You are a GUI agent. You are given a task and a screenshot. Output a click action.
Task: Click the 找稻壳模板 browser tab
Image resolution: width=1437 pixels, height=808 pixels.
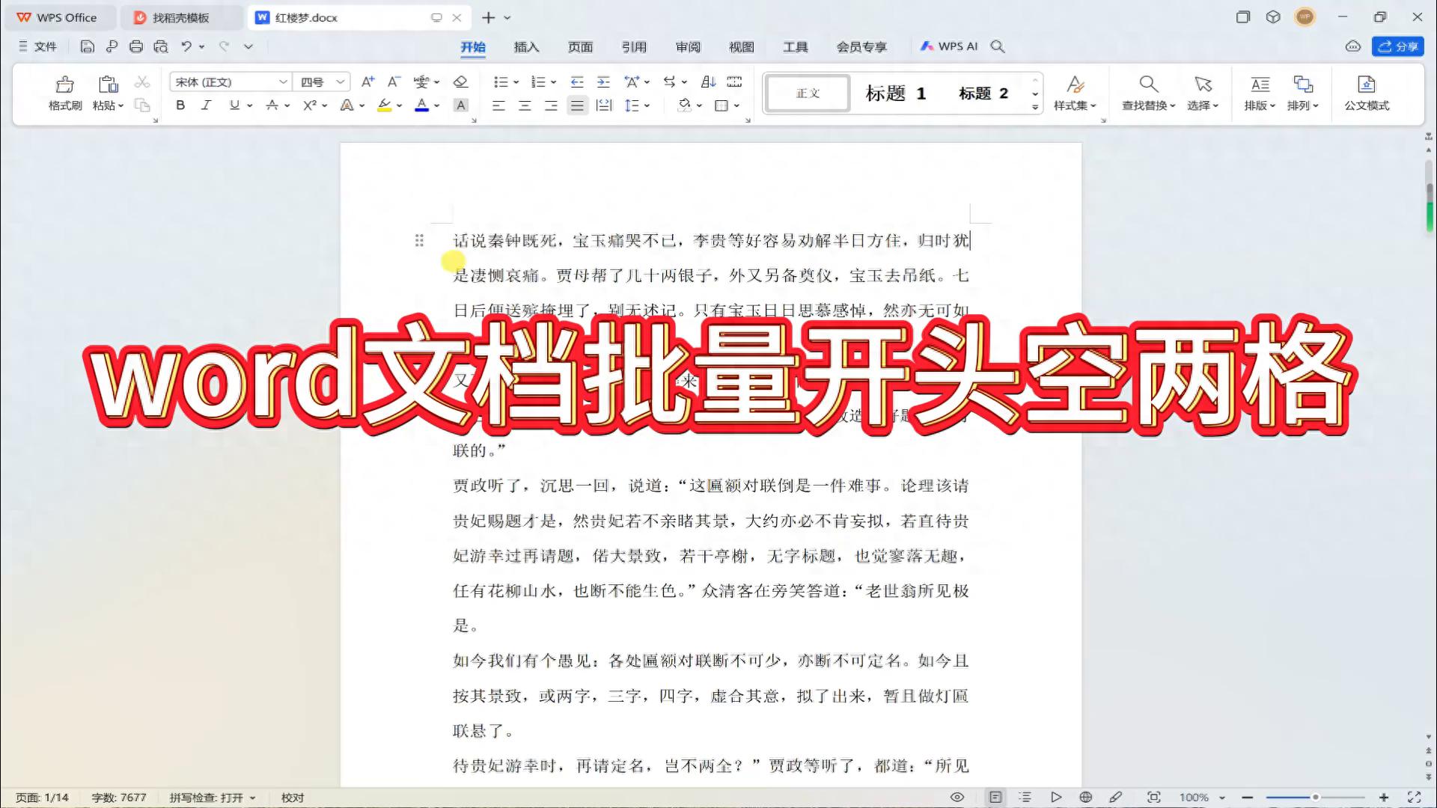180,17
